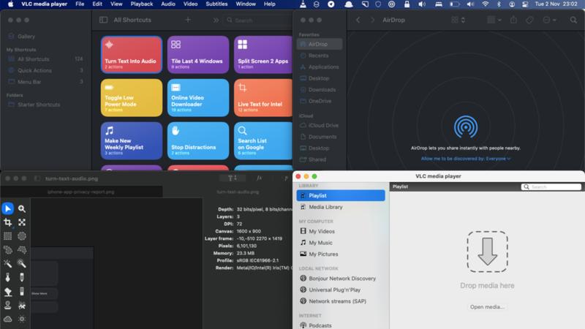Image resolution: width=585 pixels, height=329 pixels.
Task: Open the Finder view mode chooser
Action: pyautogui.click(x=458, y=20)
